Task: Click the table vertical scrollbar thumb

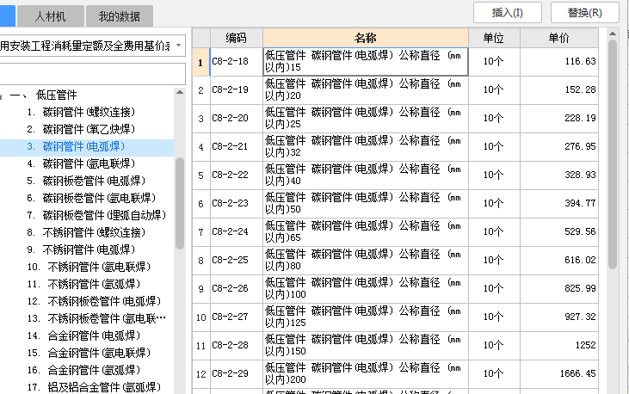Action: pyautogui.click(x=613, y=154)
